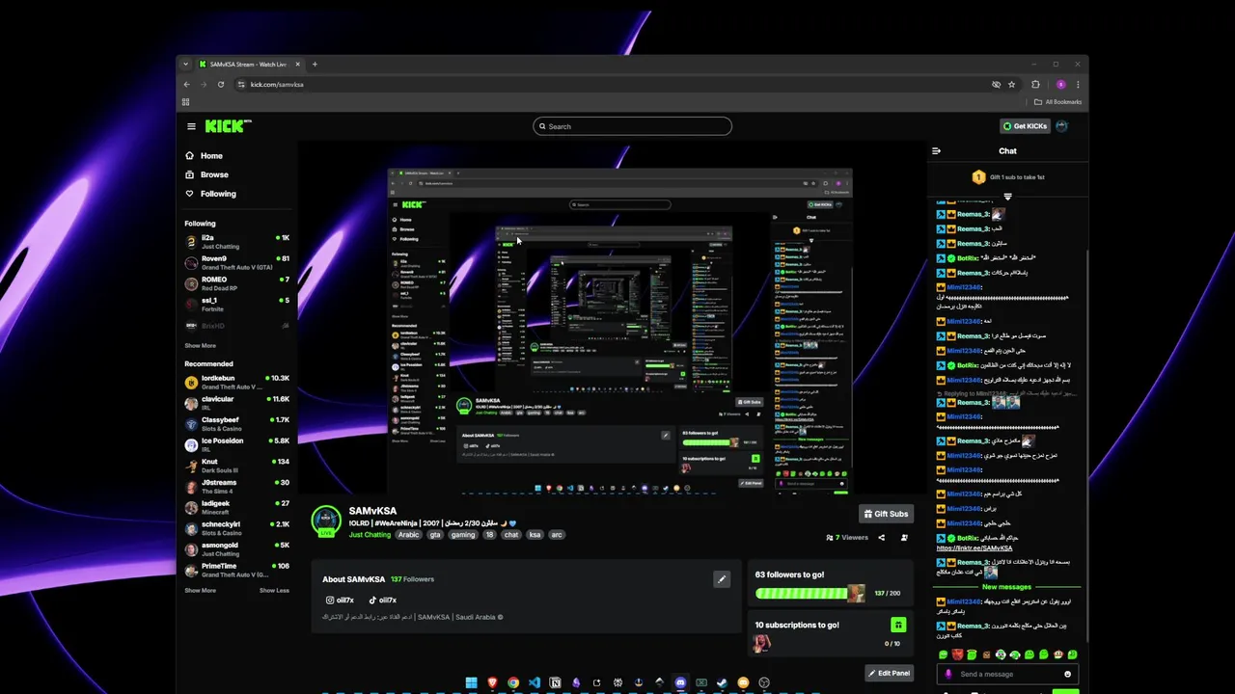Open a new browser tab
Image resolution: width=1235 pixels, height=694 pixels.
point(315,65)
